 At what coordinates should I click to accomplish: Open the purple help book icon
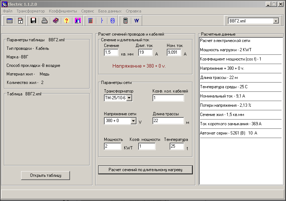[55, 21]
